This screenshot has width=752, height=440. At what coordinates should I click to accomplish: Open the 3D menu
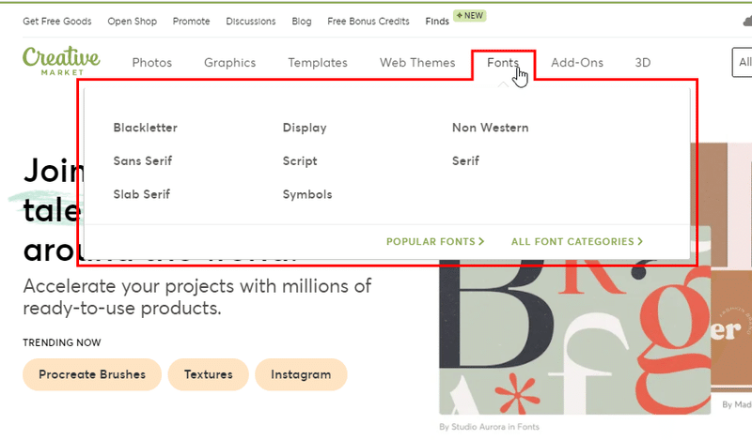643,62
